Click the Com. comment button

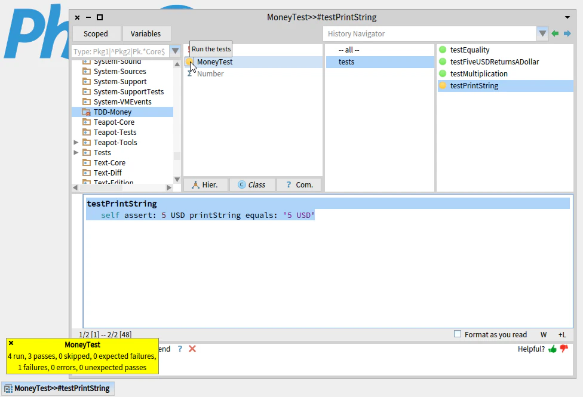pos(299,184)
